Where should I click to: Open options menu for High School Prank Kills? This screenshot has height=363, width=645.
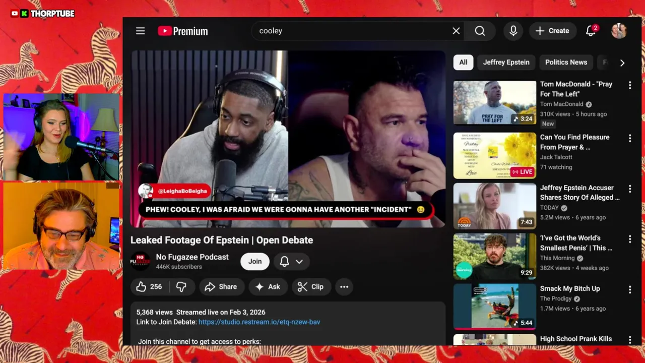coord(629,340)
